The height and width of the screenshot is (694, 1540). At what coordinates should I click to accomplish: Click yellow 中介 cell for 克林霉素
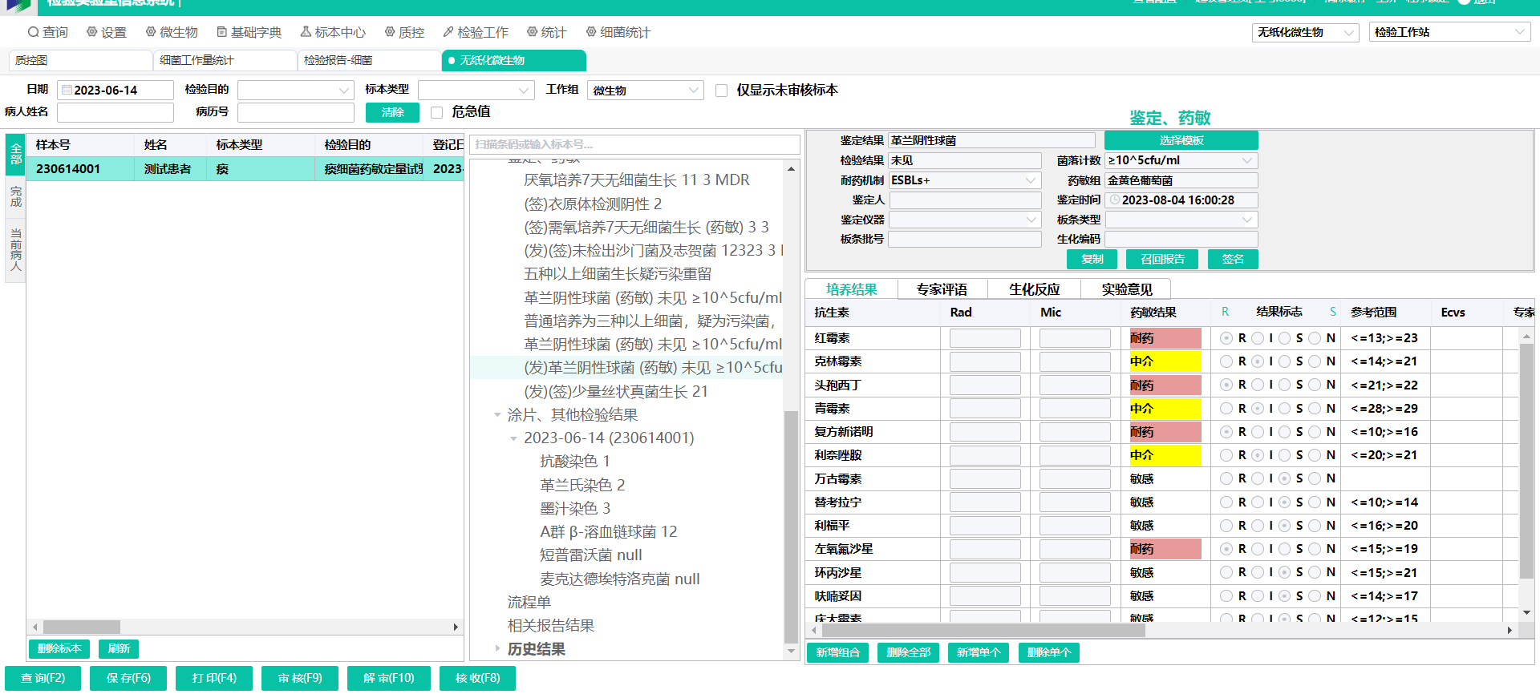[x=1165, y=361]
